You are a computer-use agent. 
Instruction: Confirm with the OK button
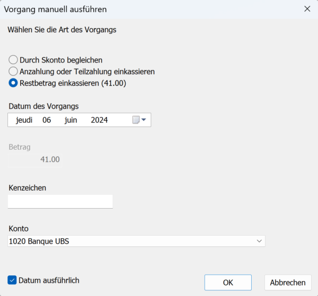tap(228, 282)
